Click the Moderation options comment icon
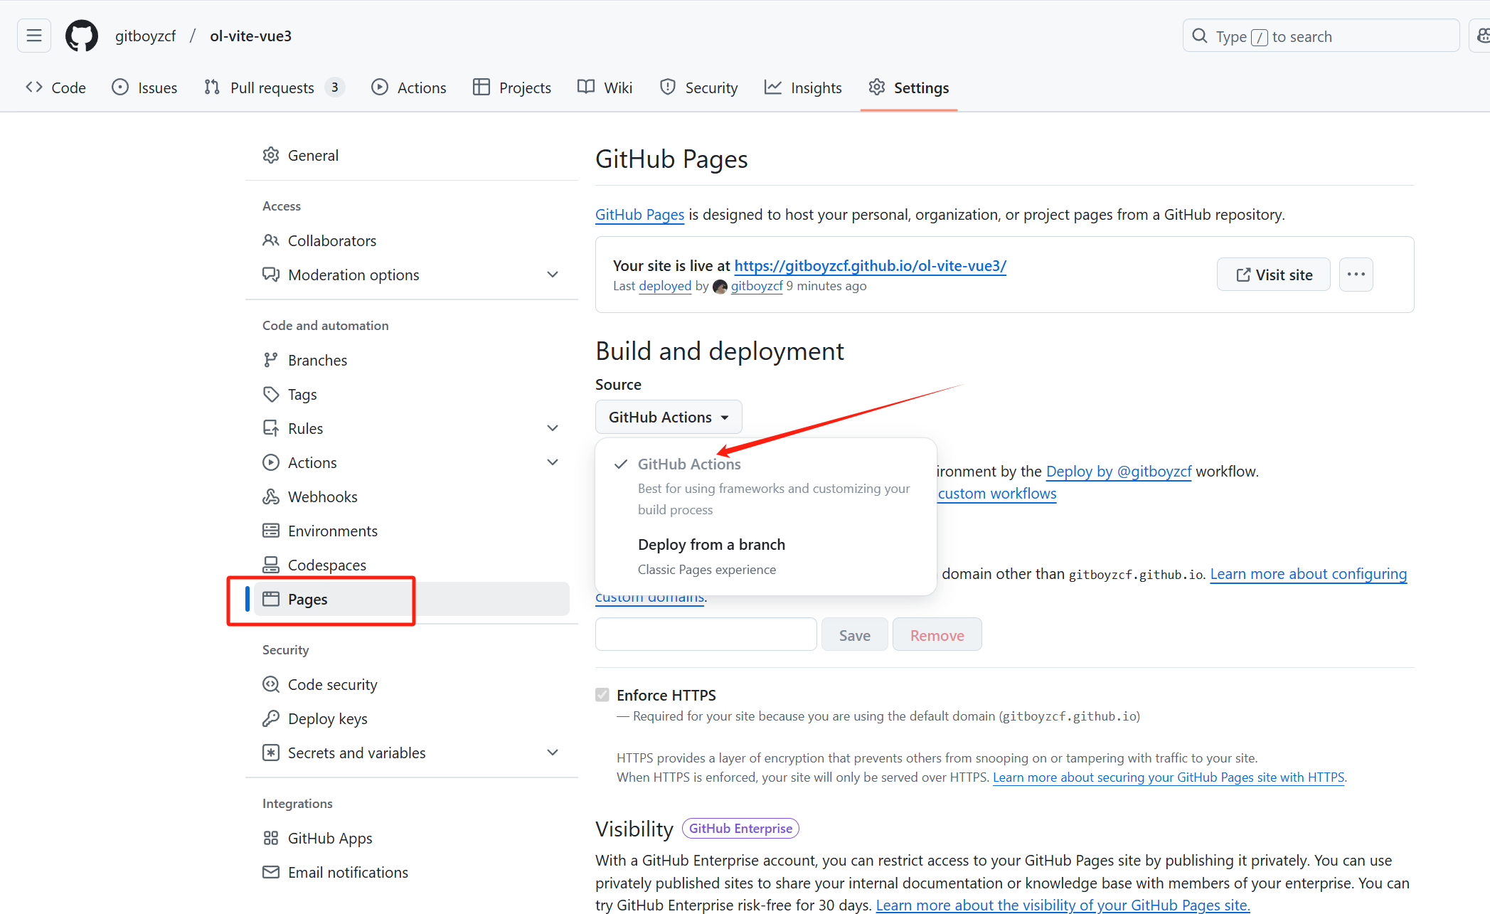This screenshot has width=1490, height=914. [271, 275]
